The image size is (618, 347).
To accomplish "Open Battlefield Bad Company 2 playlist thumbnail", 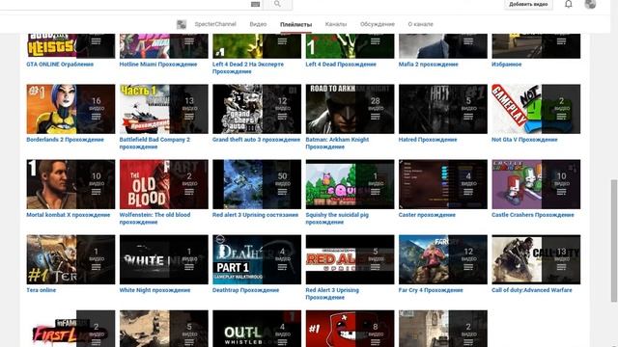I will tap(164, 109).
